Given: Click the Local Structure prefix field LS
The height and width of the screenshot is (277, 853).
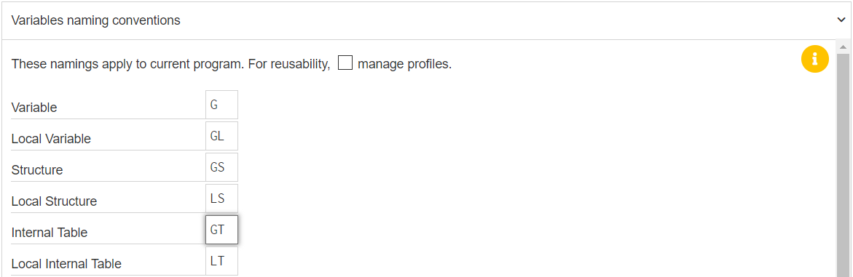Looking at the screenshot, I should pyautogui.click(x=222, y=198).
